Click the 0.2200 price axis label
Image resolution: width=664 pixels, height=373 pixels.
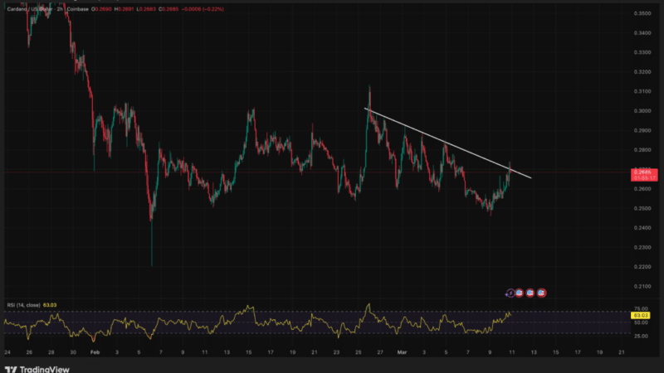pyautogui.click(x=642, y=267)
